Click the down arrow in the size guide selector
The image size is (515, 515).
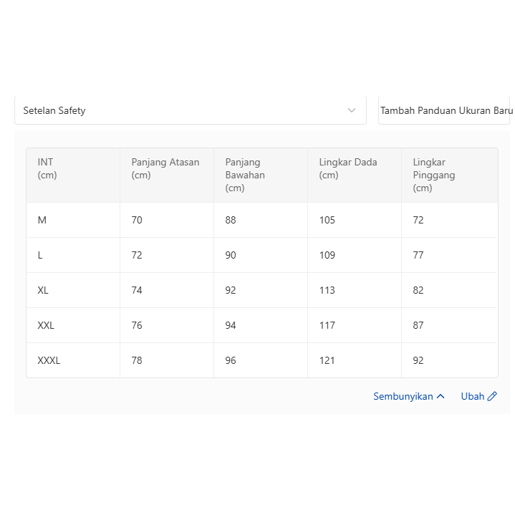tap(352, 110)
